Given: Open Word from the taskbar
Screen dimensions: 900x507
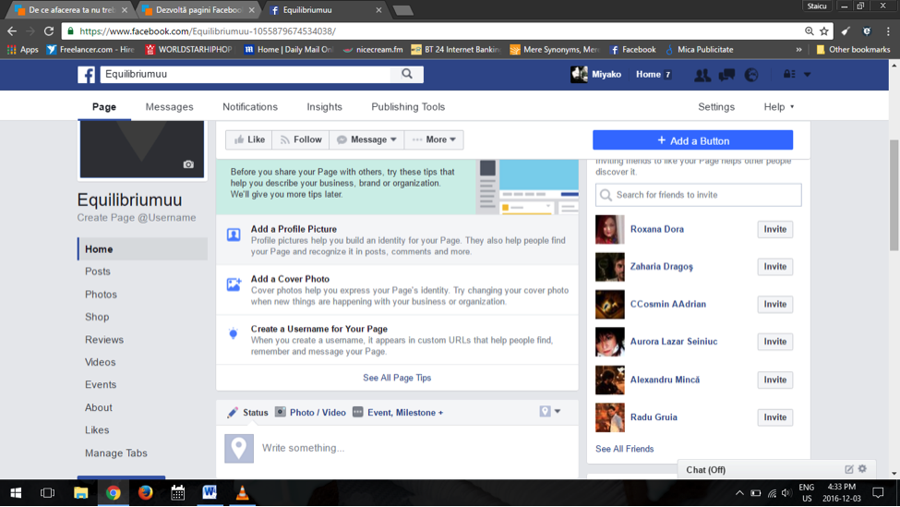Looking at the screenshot, I should [210, 492].
